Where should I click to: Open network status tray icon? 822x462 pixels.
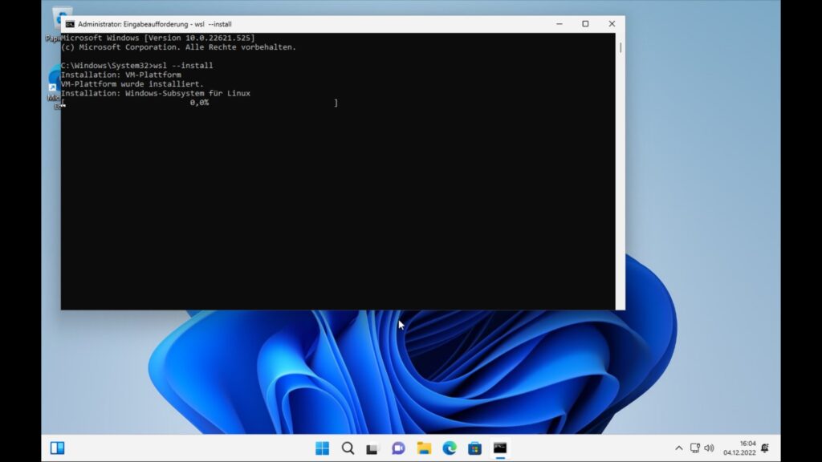click(694, 448)
